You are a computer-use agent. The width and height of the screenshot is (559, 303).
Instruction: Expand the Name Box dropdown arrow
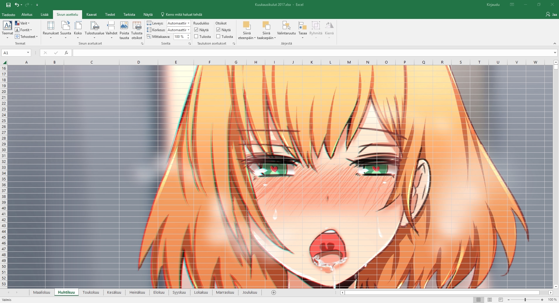[28, 53]
